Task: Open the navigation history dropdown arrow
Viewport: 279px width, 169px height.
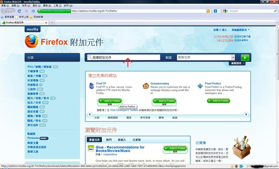Action: [x=14, y=11]
